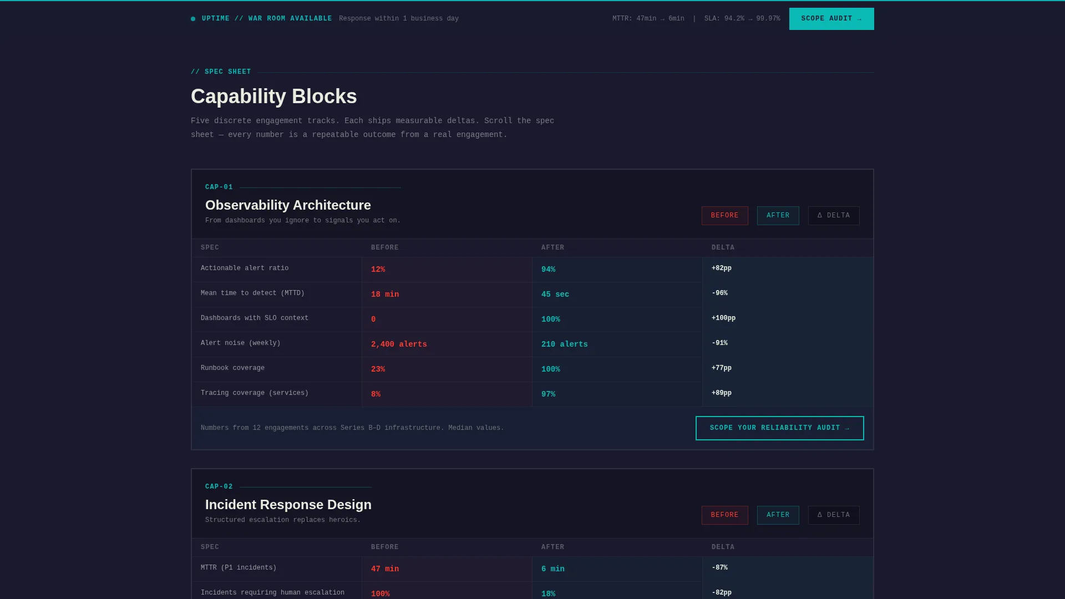Click the '// SPEC SHEET' label
1065x599 pixels.
pos(221,72)
